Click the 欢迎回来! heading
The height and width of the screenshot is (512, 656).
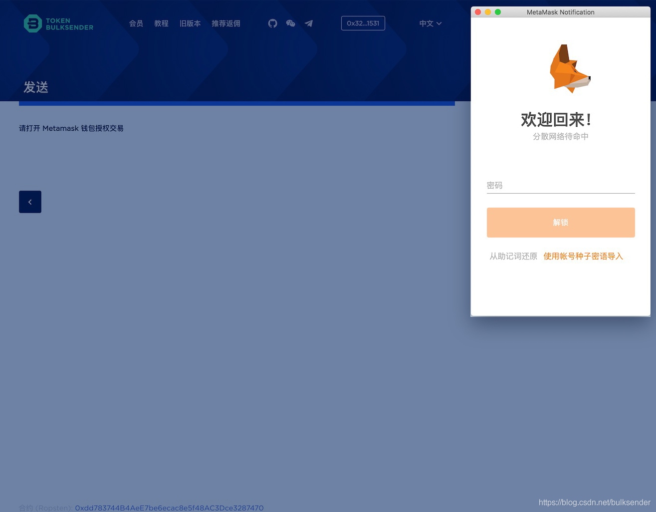tap(556, 120)
